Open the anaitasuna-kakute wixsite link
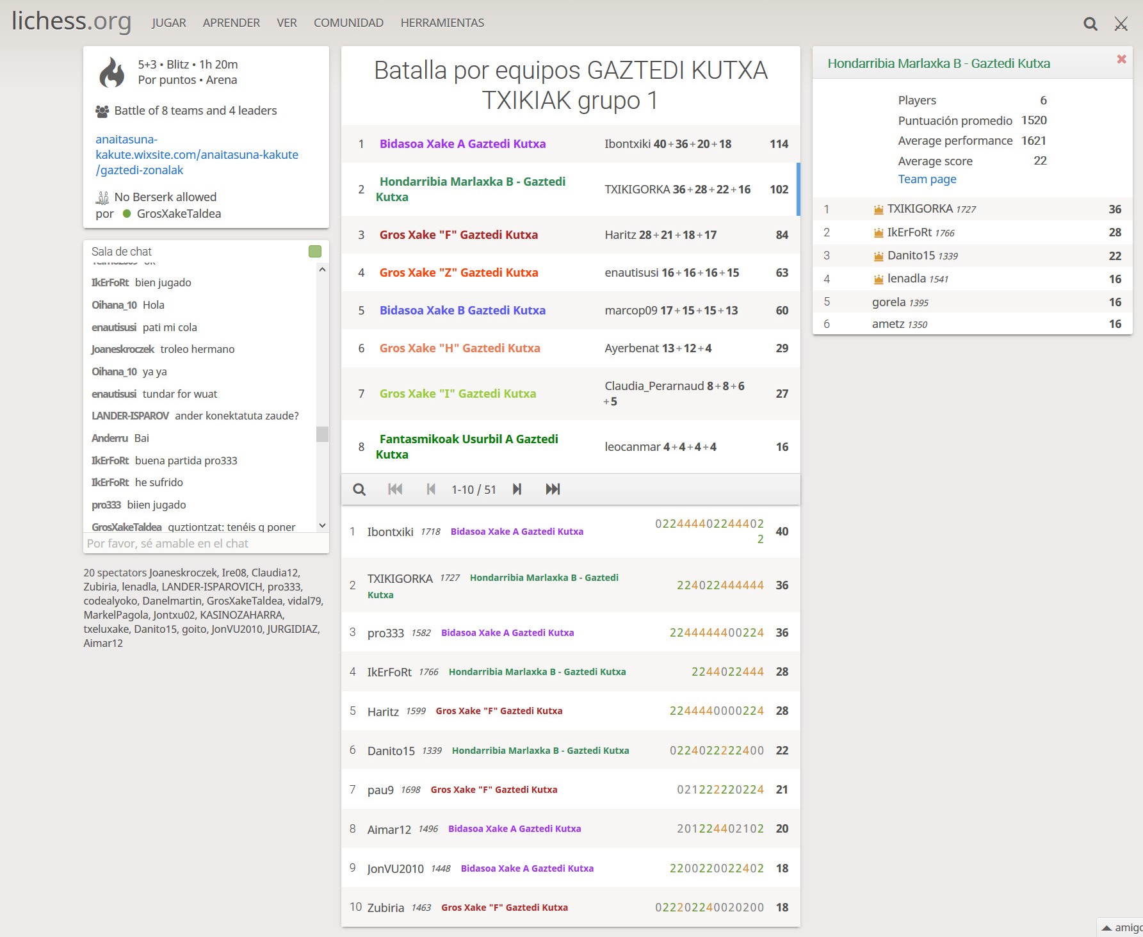1143x937 pixels. pyautogui.click(x=197, y=155)
